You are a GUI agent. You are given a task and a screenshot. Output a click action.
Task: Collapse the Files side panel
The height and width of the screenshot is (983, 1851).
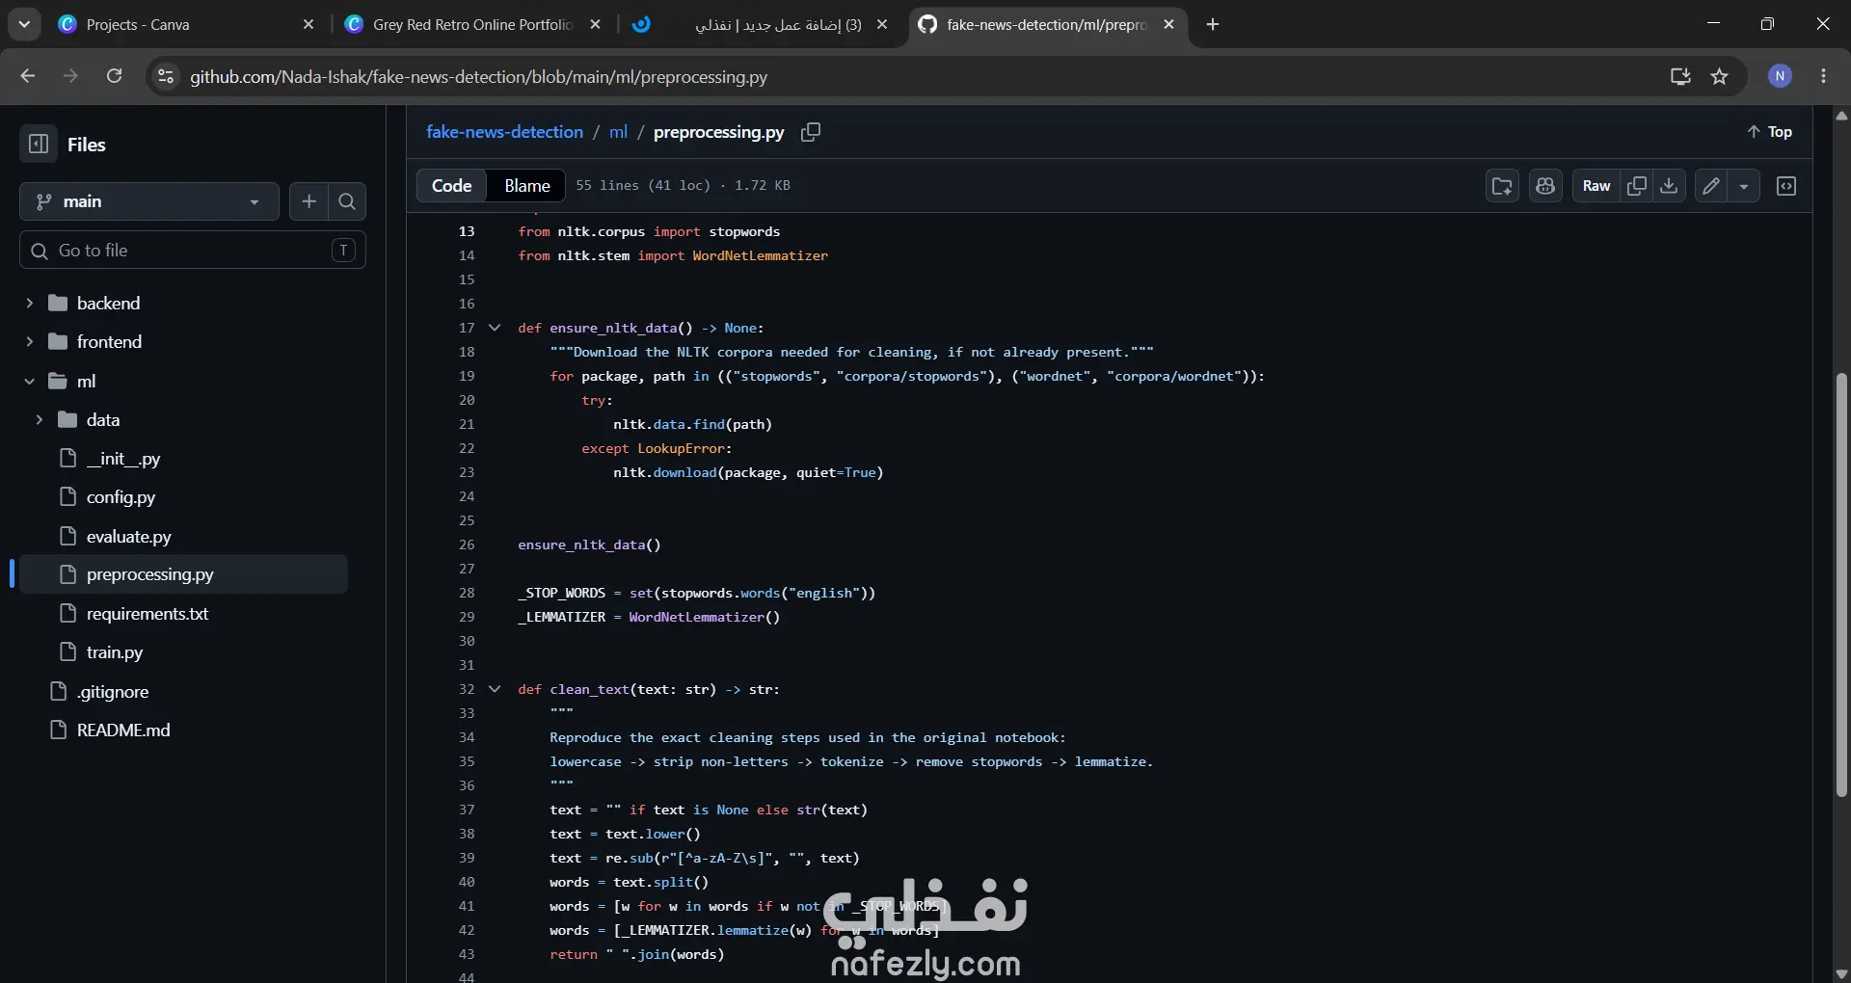[x=39, y=145]
